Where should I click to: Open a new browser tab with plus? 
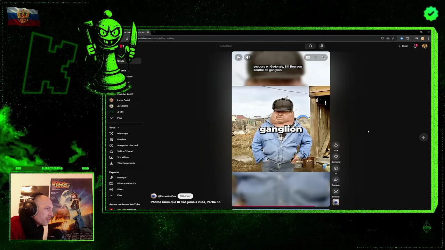(x=154, y=32)
